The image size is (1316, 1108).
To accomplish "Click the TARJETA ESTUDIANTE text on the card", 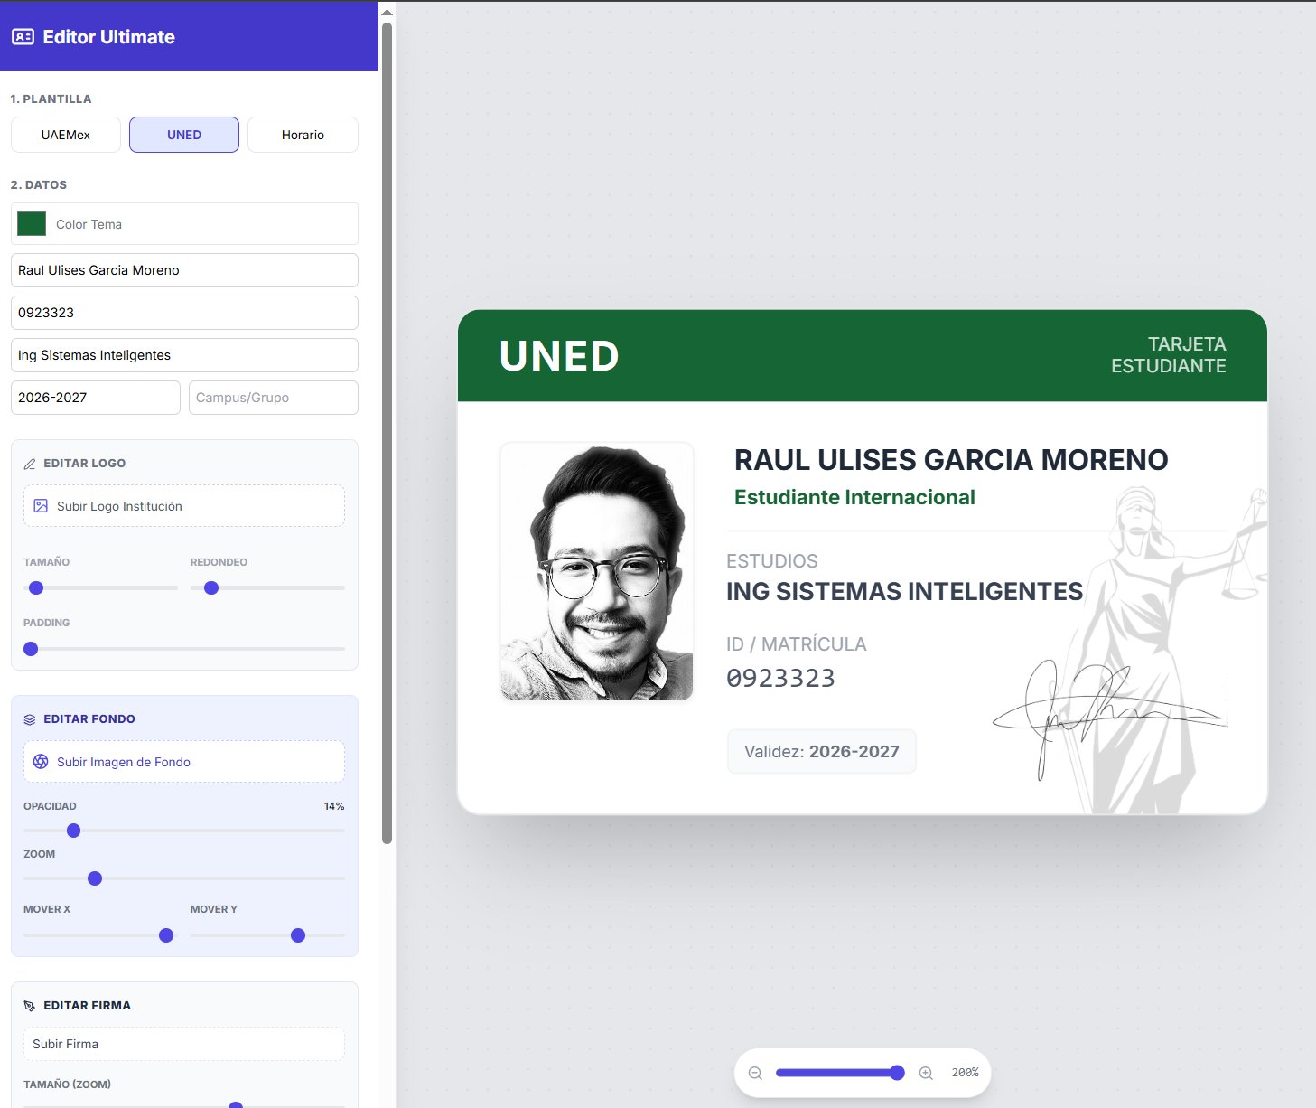I will coord(1169,355).
